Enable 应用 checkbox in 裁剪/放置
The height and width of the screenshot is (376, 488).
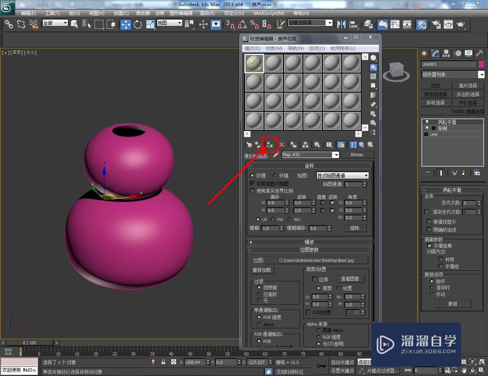pos(315,279)
